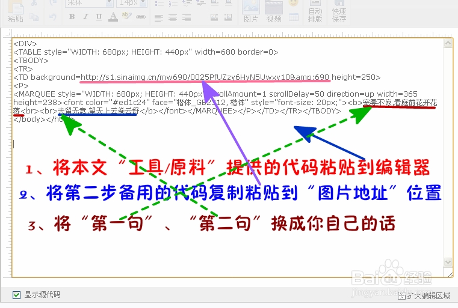Align text left

[x=159, y=18]
